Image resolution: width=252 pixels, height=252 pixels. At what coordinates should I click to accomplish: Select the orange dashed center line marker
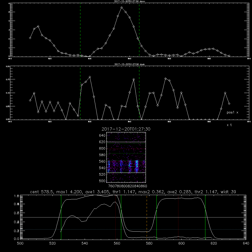pyautogui.click(x=147, y=217)
